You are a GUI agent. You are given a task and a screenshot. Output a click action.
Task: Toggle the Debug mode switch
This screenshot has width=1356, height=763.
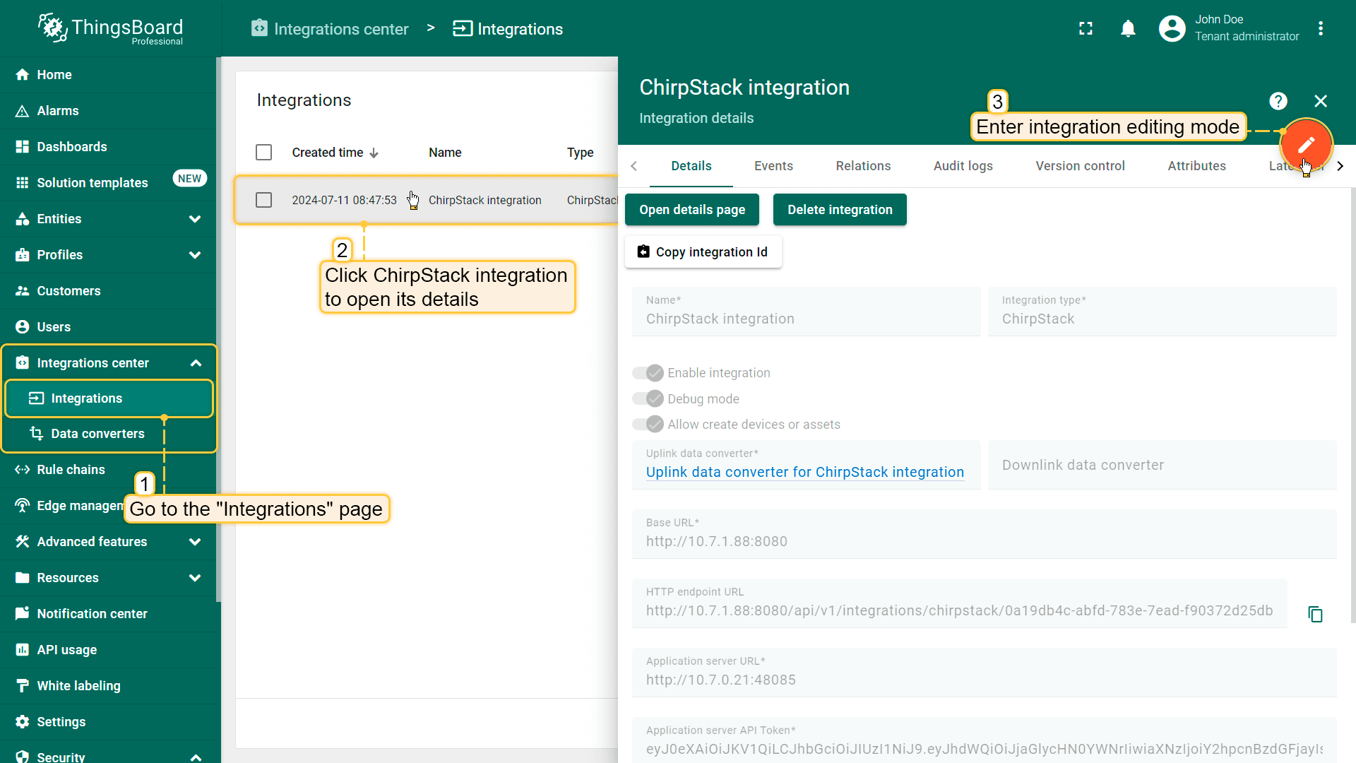click(x=648, y=398)
